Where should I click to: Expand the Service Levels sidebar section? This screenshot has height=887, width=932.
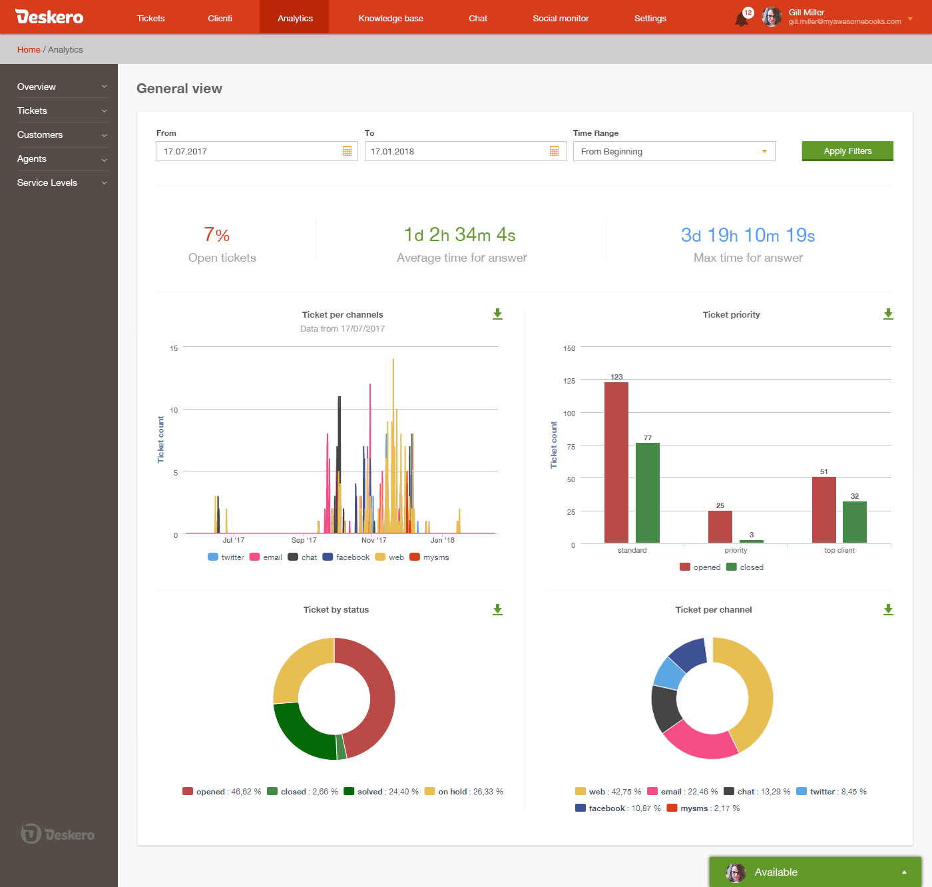pos(61,182)
